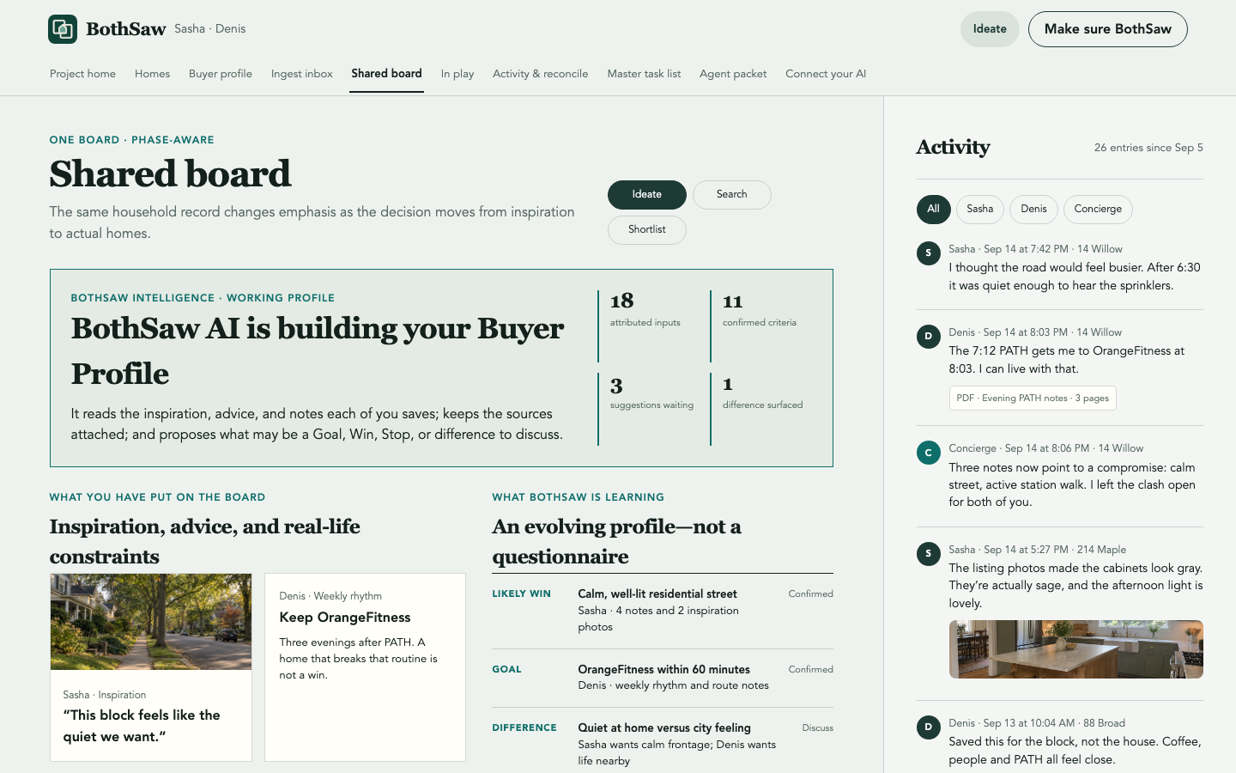Open the tree-lined street inspiration photo
The height and width of the screenshot is (773, 1236).
tap(151, 622)
